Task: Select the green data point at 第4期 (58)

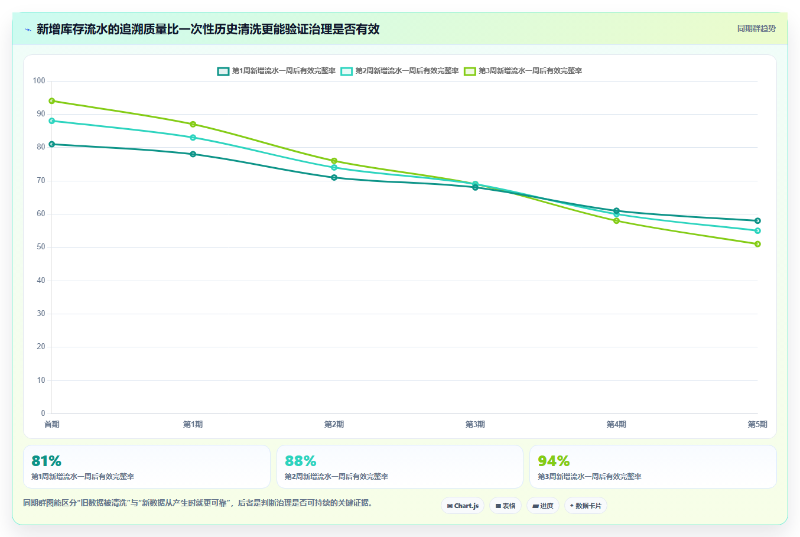Action: [616, 221]
